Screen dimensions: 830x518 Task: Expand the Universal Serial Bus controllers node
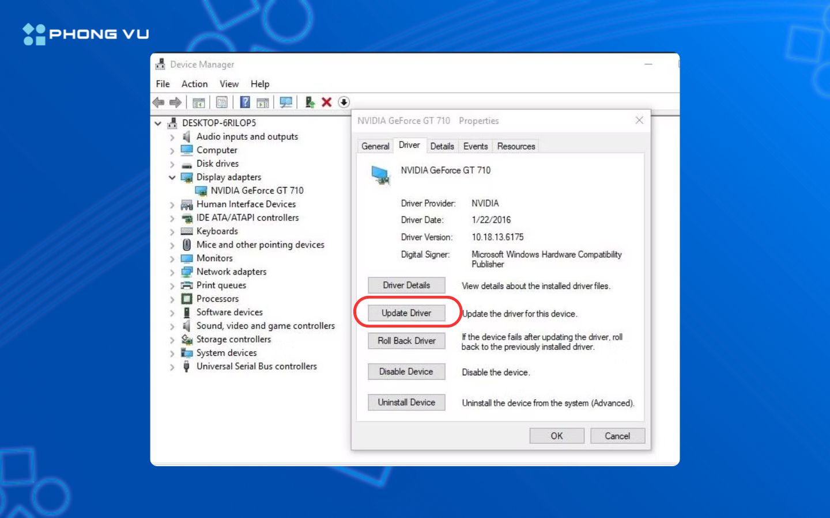172,367
